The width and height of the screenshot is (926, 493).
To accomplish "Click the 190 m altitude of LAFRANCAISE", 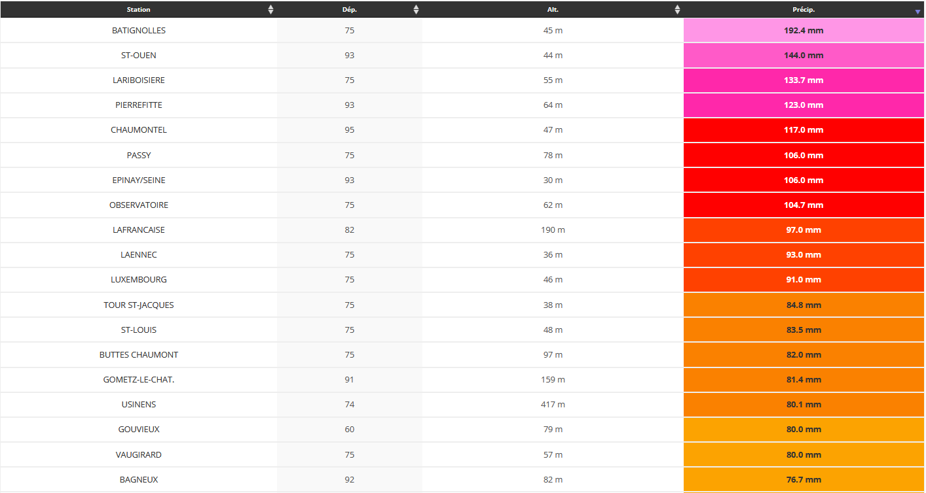I will click(553, 230).
